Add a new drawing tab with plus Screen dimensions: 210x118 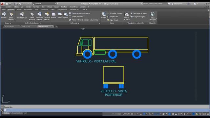pyautogui.click(x=56, y=27)
